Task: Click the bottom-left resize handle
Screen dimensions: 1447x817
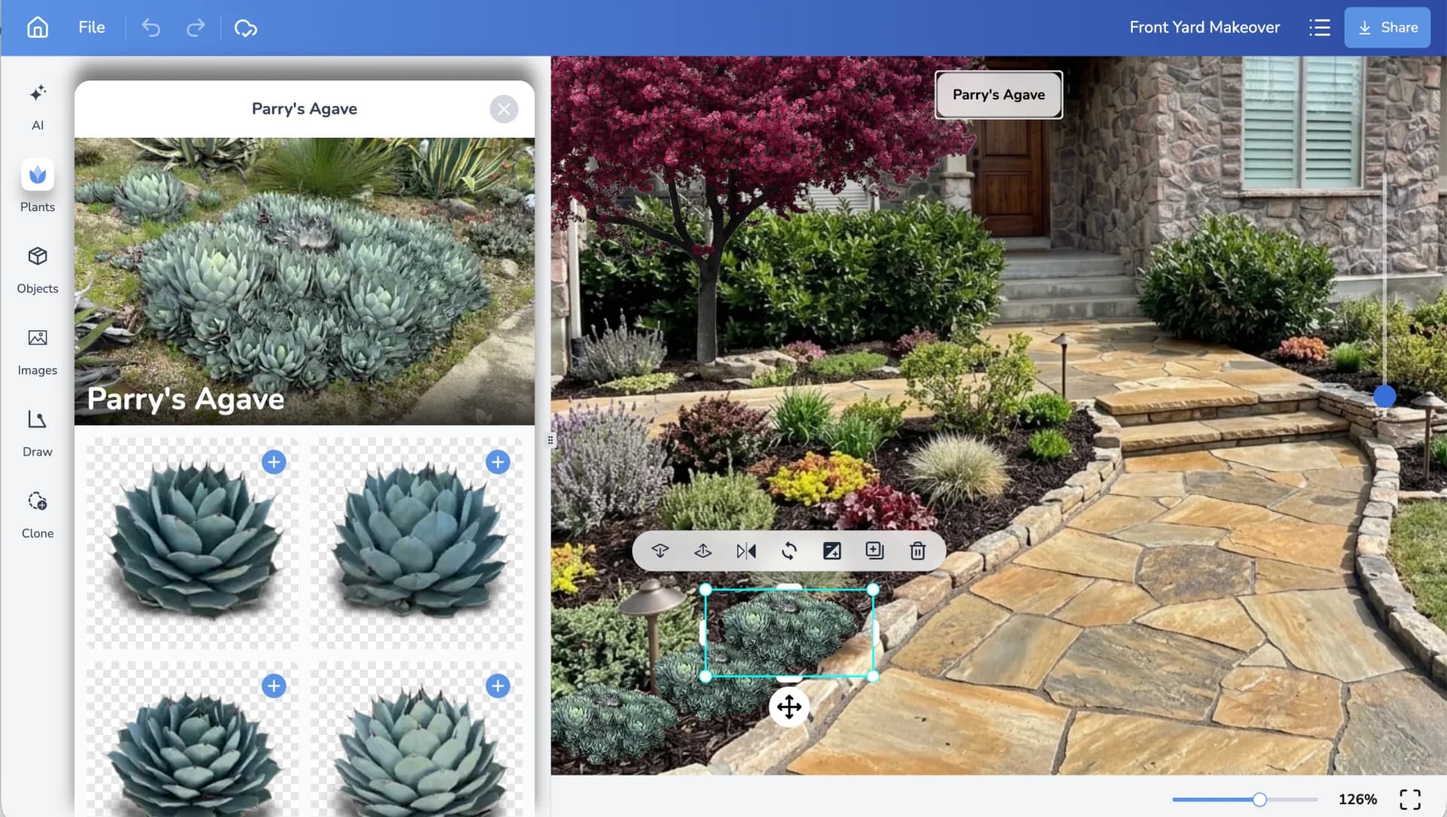Action: click(705, 676)
